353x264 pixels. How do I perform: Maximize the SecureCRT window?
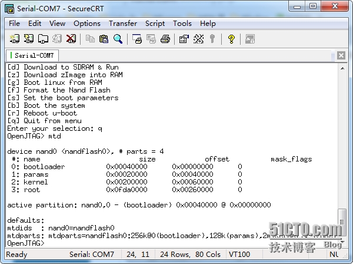(313, 6)
